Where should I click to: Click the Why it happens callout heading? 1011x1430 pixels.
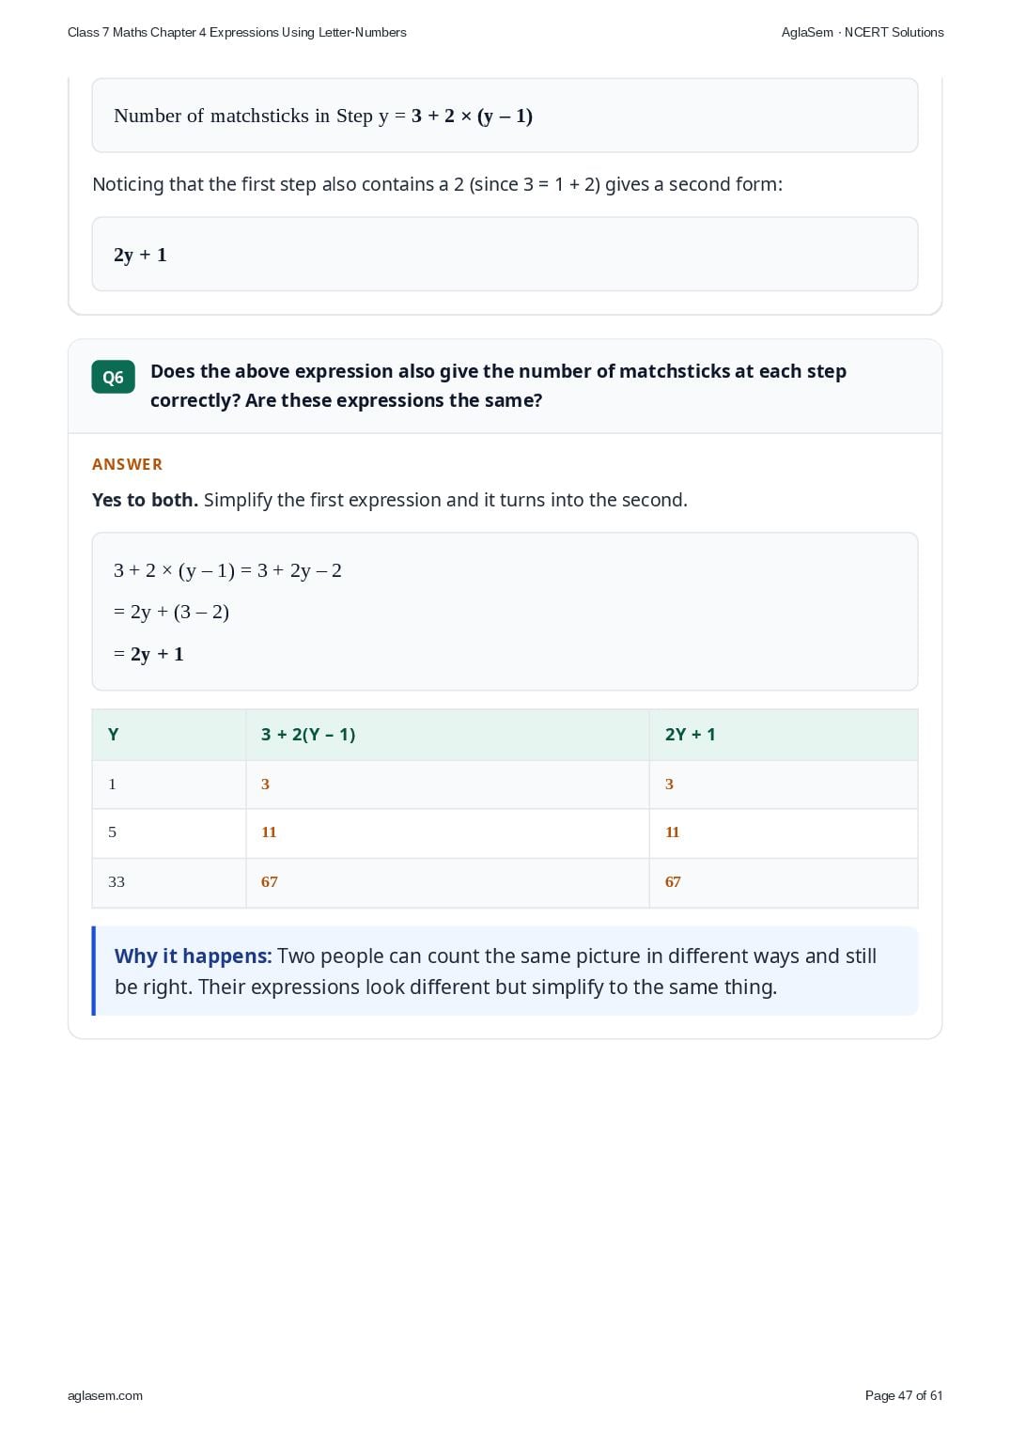193,956
